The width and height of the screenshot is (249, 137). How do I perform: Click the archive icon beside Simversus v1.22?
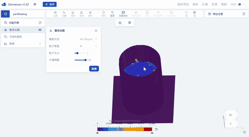pyautogui.click(x=35, y=4)
